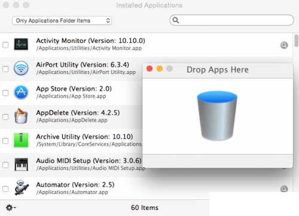Select Activity Monitor (Version: 10.10.0) row title
Image resolution: width=299 pixels, height=216 pixels.
pyautogui.click(x=90, y=41)
